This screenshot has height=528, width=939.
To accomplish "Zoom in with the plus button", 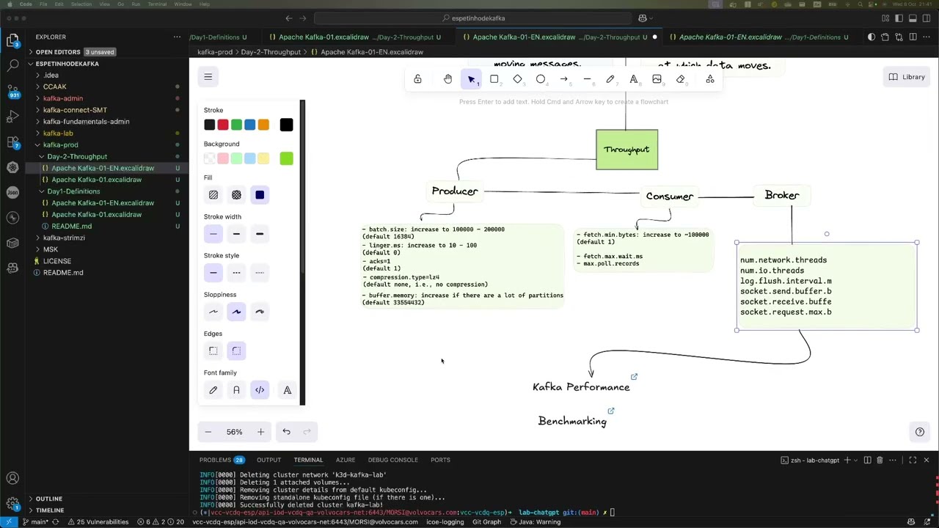I will [260, 432].
